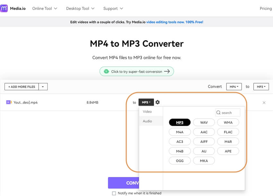
Task: Click the search magnifier icon
Action: point(218,113)
